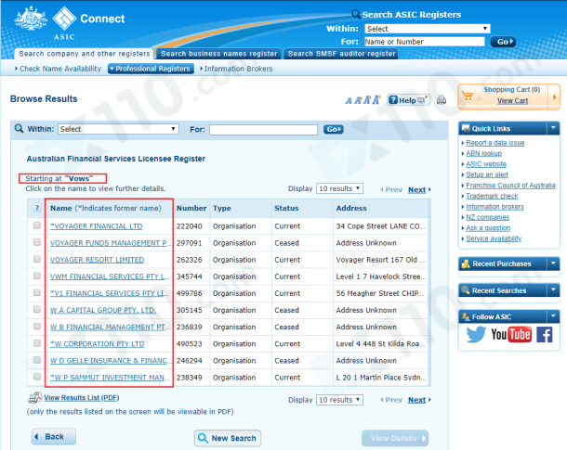Focus the Name or Number search field
Screen dimensions: 567x450
pyautogui.click(x=425, y=42)
